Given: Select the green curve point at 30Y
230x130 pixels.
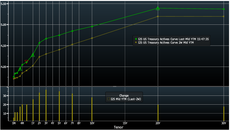Looking at the screenshot, I should coord(224,9).
